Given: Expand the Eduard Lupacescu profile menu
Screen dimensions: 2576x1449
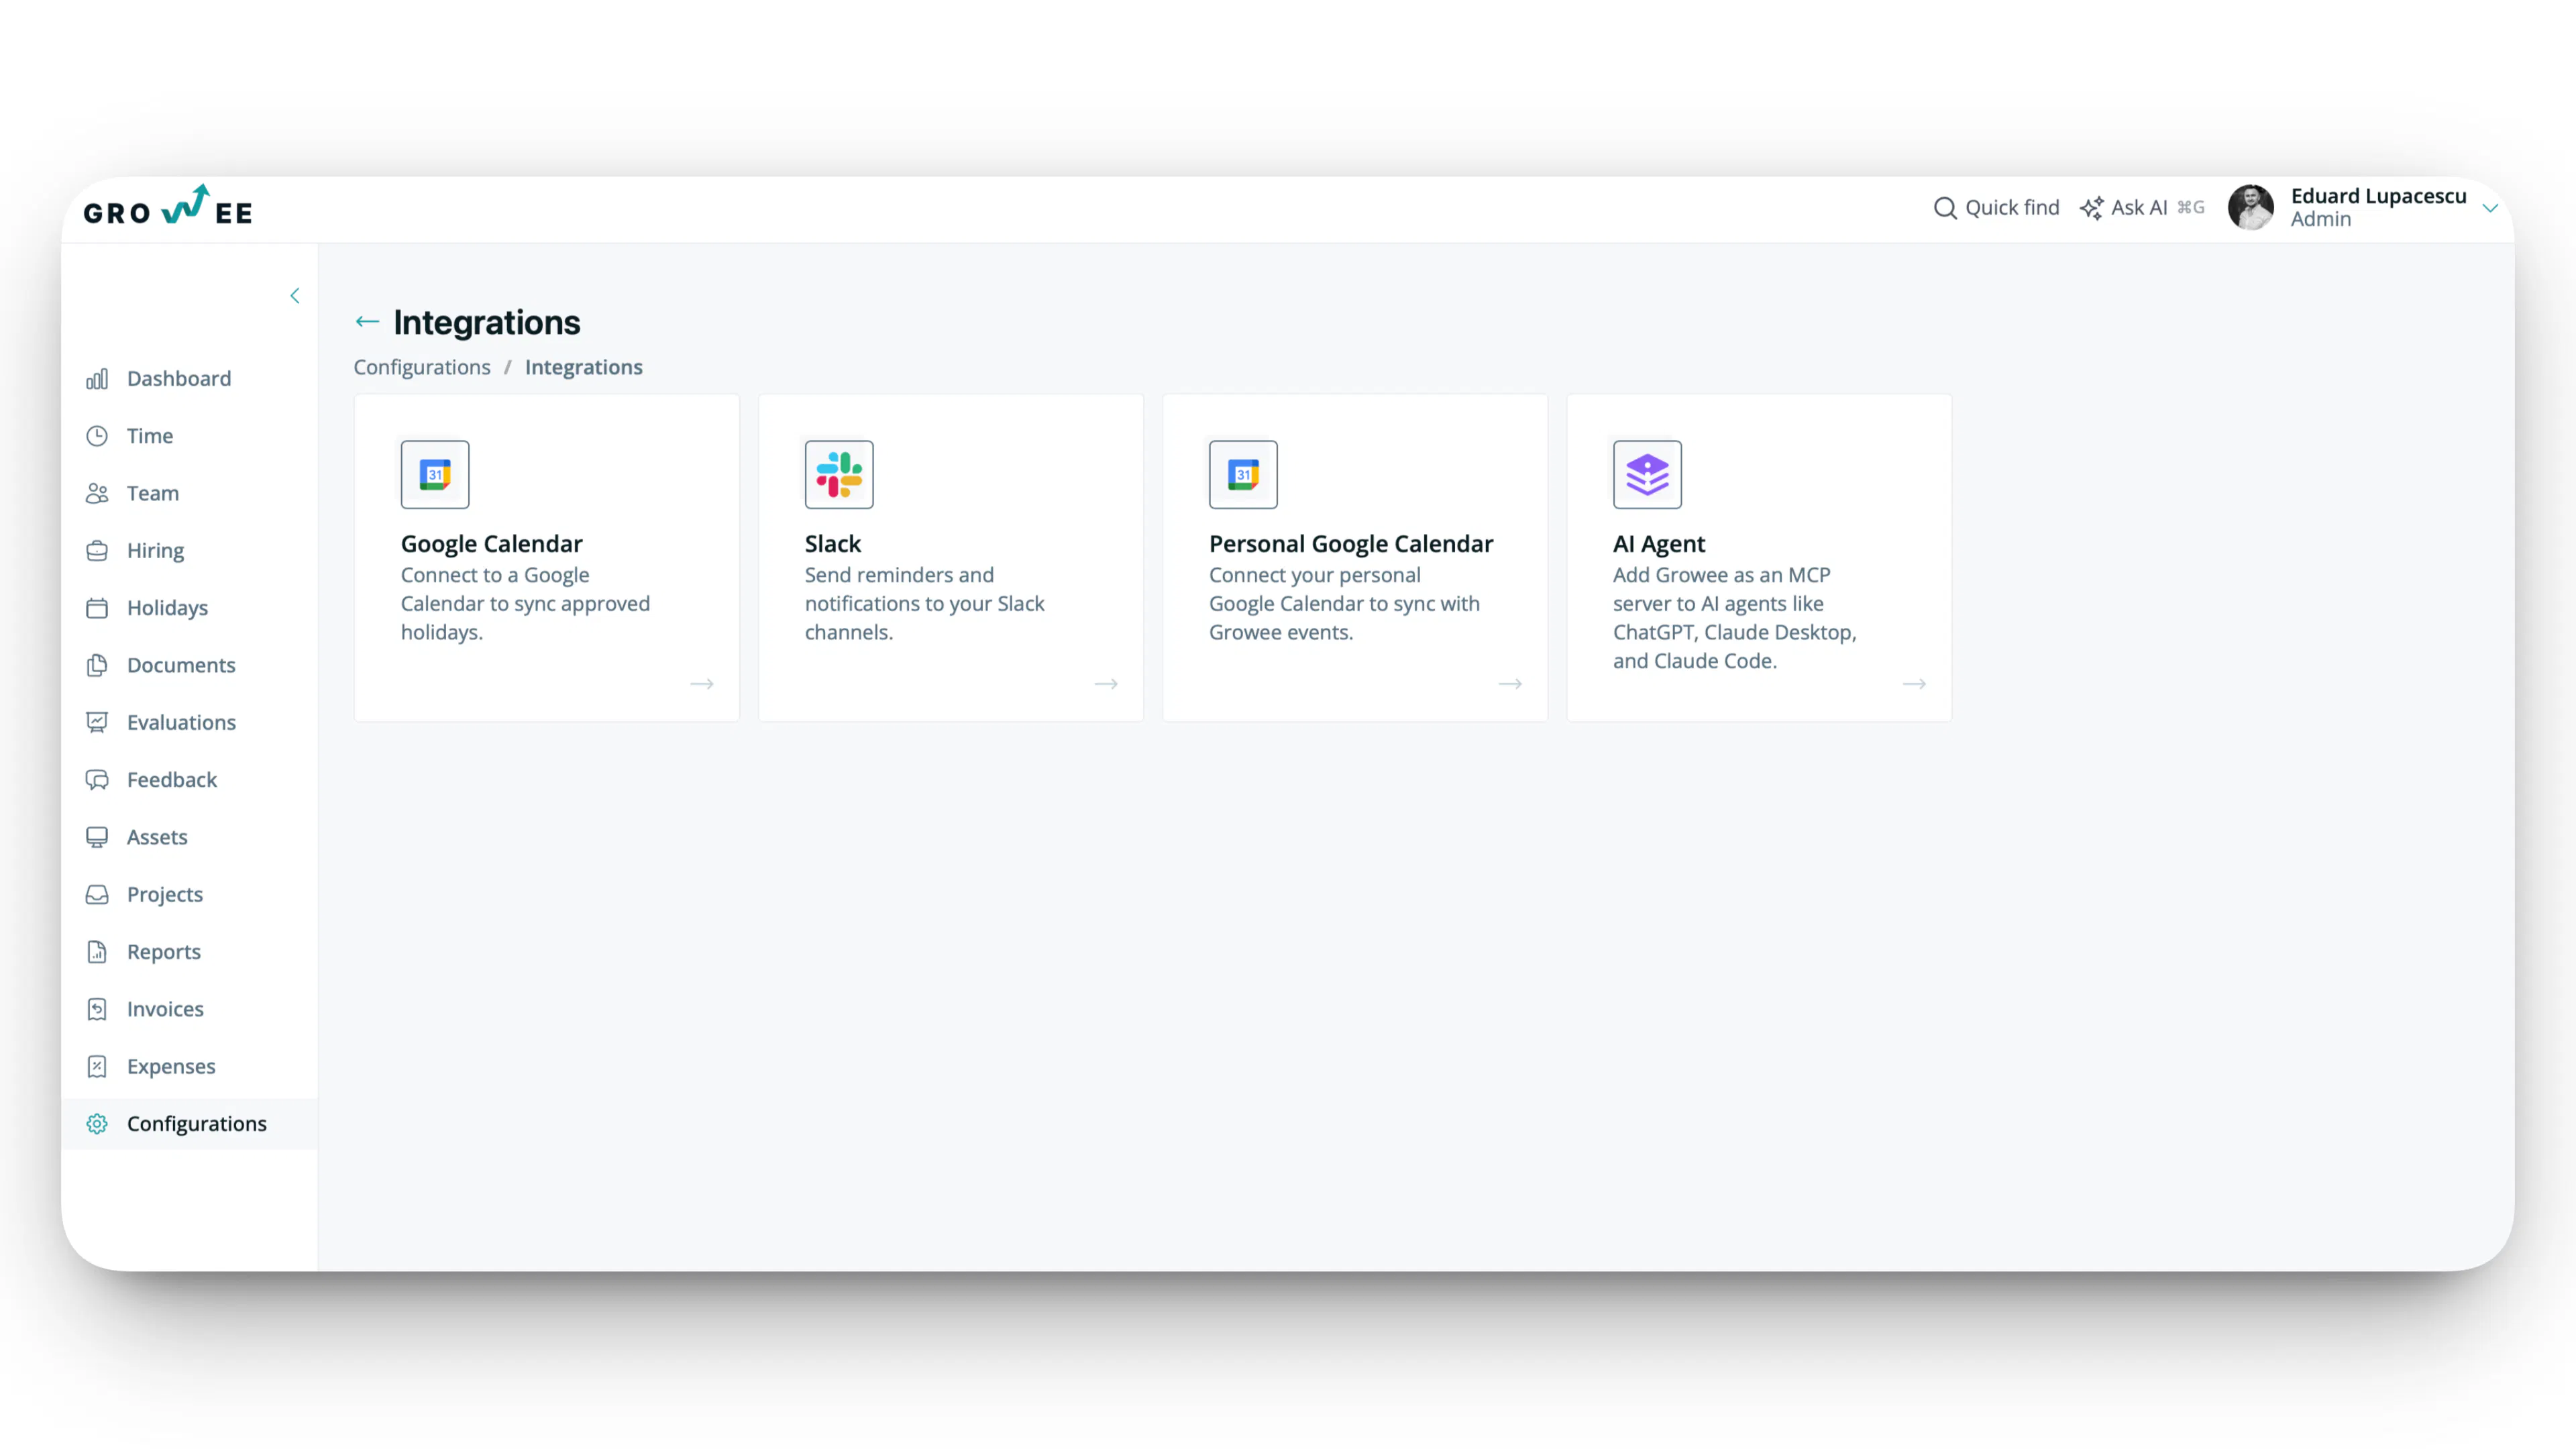Looking at the screenshot, I should (x=2490, y=207).
